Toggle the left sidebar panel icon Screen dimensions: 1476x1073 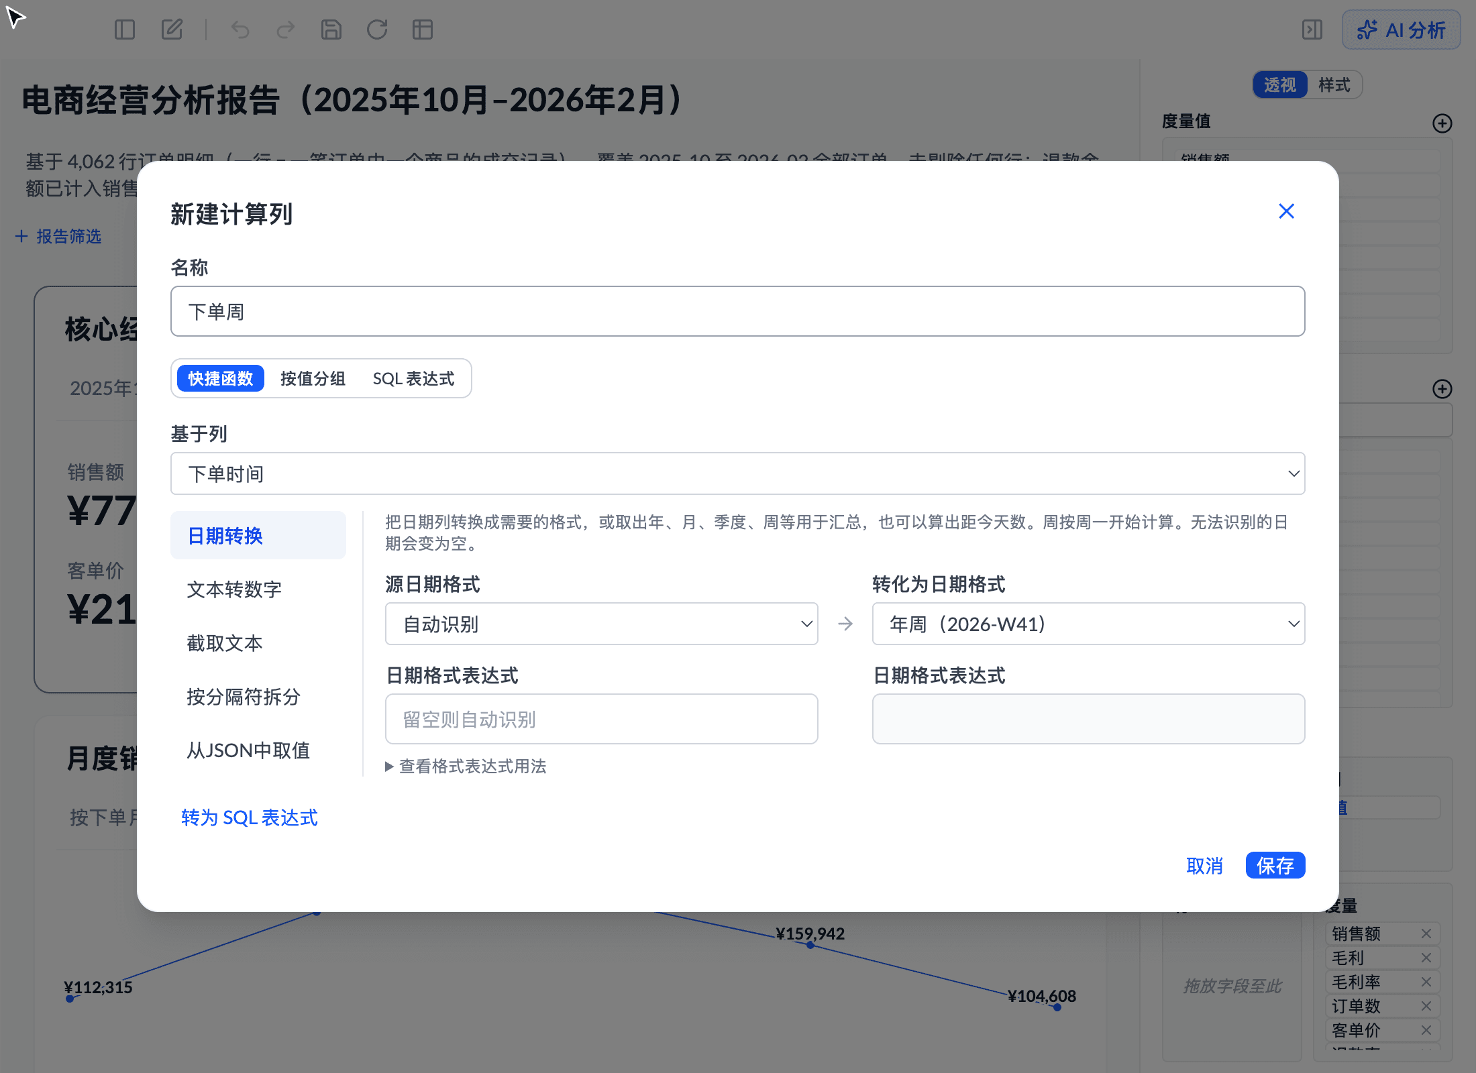[125, 30]
